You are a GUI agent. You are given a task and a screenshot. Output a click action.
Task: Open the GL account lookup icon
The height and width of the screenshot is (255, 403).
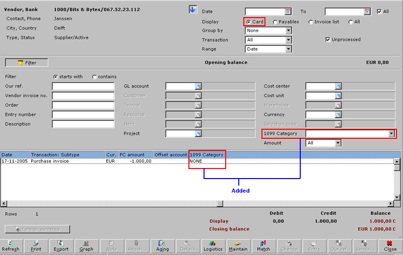pyautogui.click(x=198, y=87)
